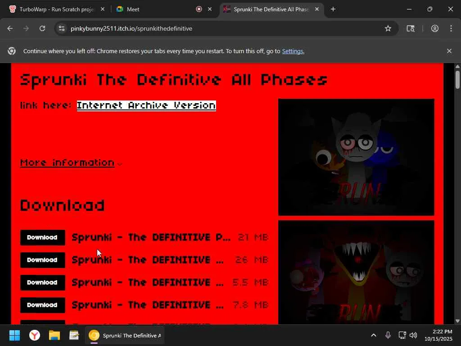Open a new browser tab
Image resolution: width=461 pixels, height=346 pixels.
[x=333, y=9]
